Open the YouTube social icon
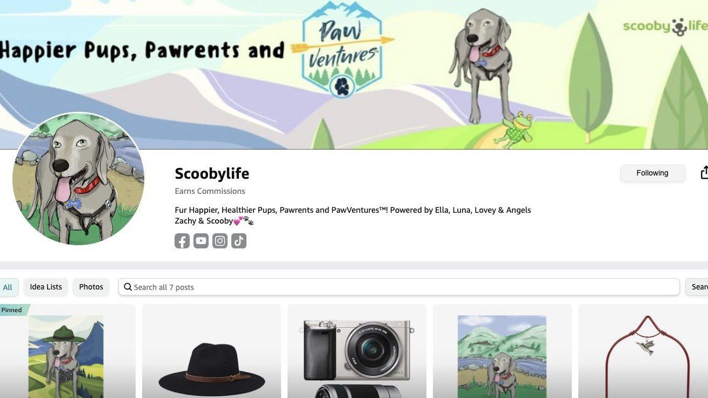This screenshot has width=708, height=398. (x=201, y=241)
